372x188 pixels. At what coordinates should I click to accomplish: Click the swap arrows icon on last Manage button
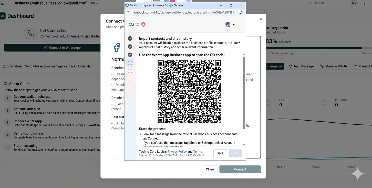click(x=355, y=66)
